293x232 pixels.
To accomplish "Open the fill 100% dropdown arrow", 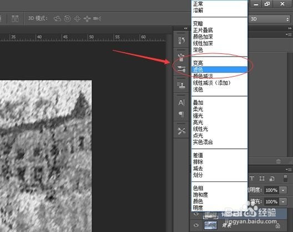I will pyautogui.click(x=283, y=201).
